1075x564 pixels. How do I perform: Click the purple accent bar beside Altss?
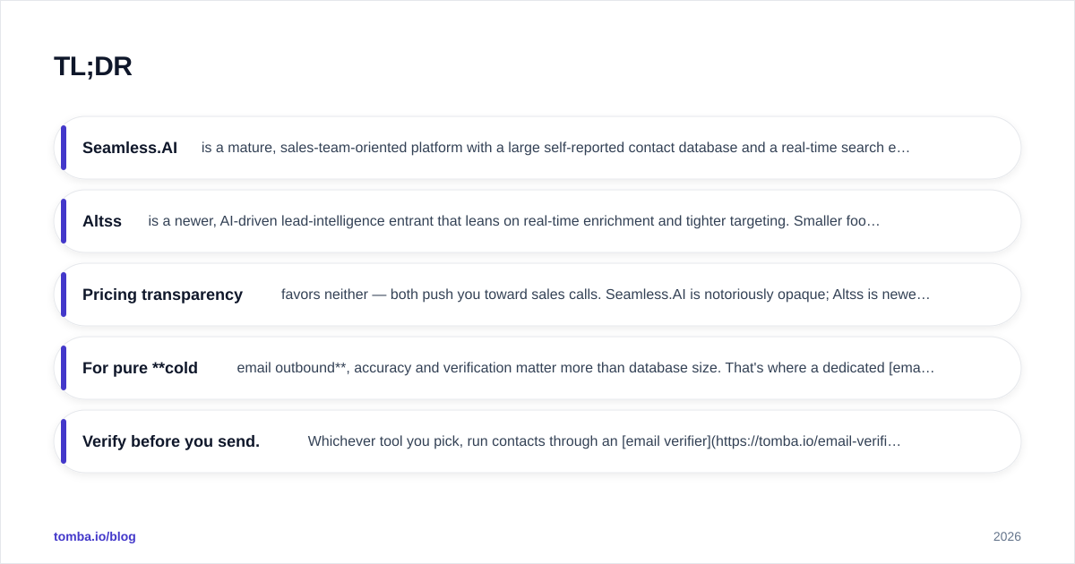pyautogui.click(x=64, y=221)
